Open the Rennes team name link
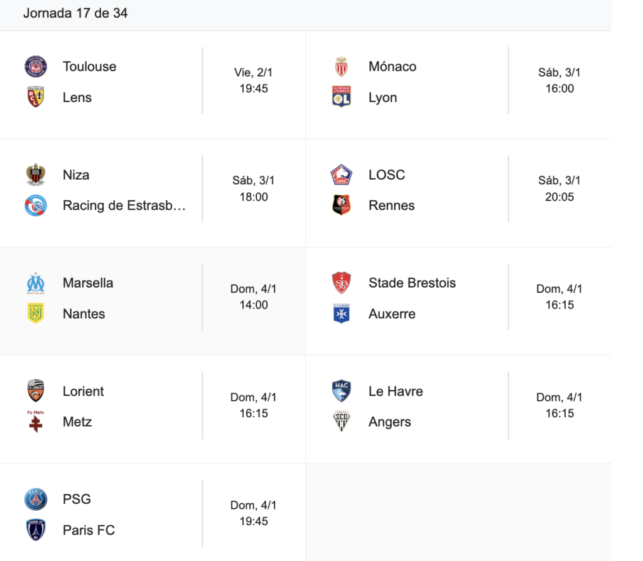This screenshot has width=643, height=561. pyautogui.click(x=392, y=205)
